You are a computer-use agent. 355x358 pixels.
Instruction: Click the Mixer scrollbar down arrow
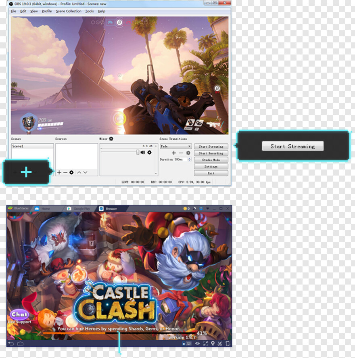pos(156,174)
